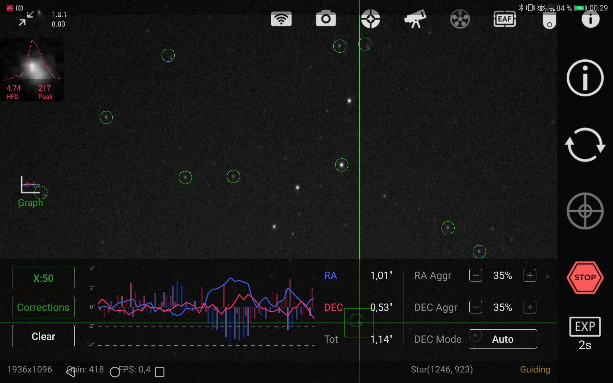Tap the RA Aggr 35% value

(503, 275)
